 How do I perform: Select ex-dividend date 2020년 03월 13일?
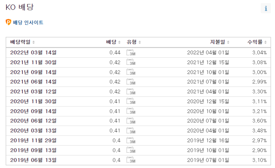(33, 131)
